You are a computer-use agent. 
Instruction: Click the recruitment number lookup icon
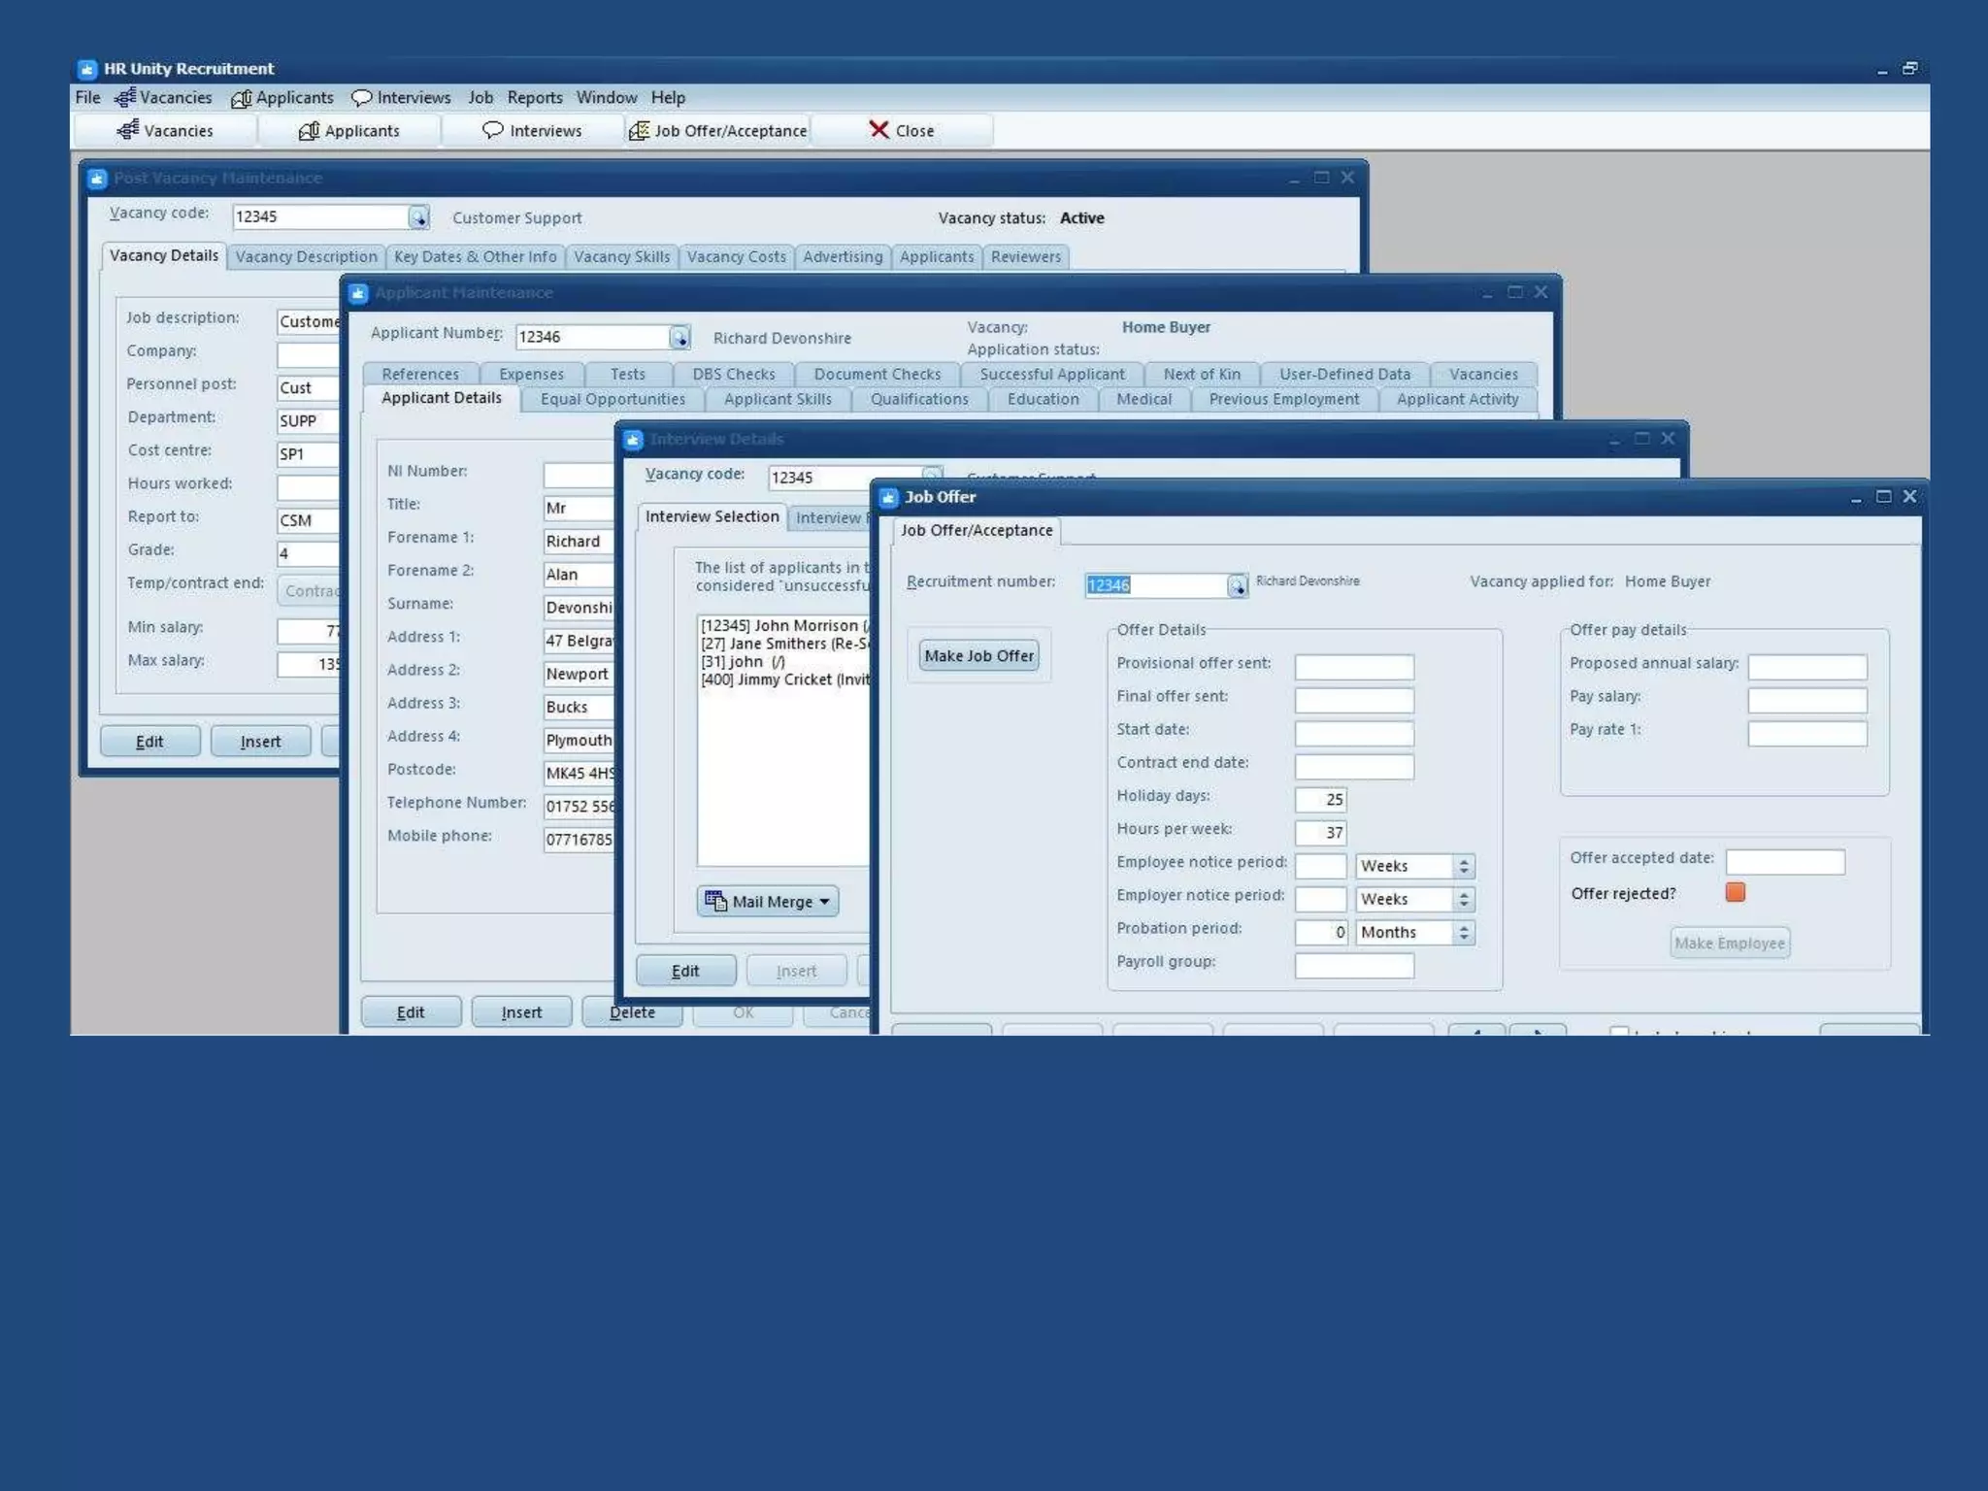[x=1237, y=585]
